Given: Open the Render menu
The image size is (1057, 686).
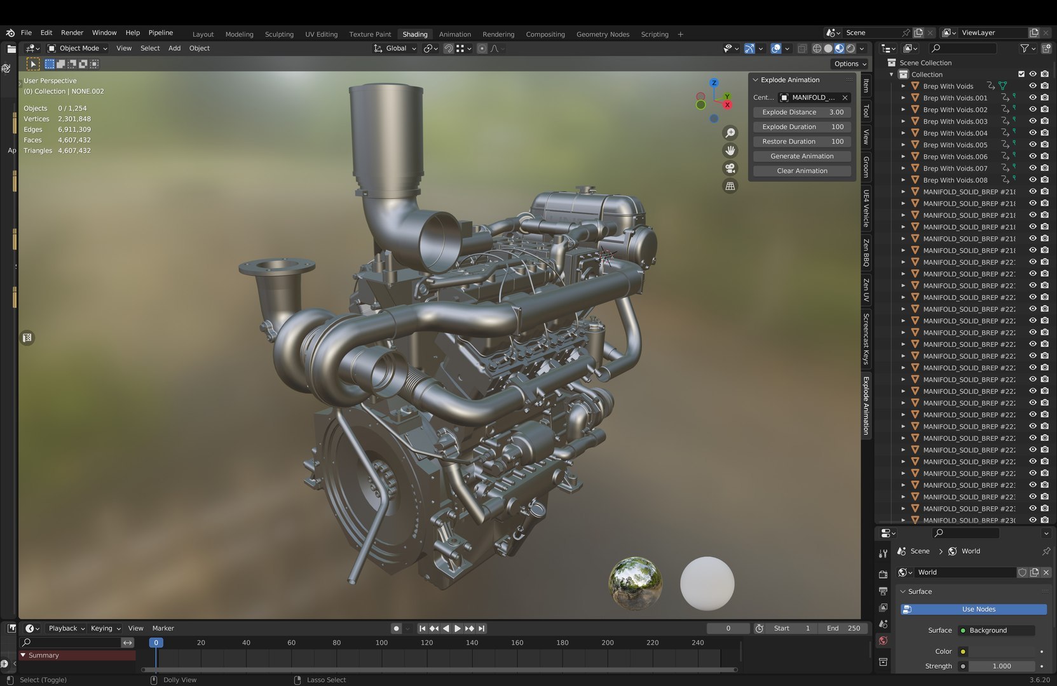Looking at the screenshot, I should tap(72, 32).
